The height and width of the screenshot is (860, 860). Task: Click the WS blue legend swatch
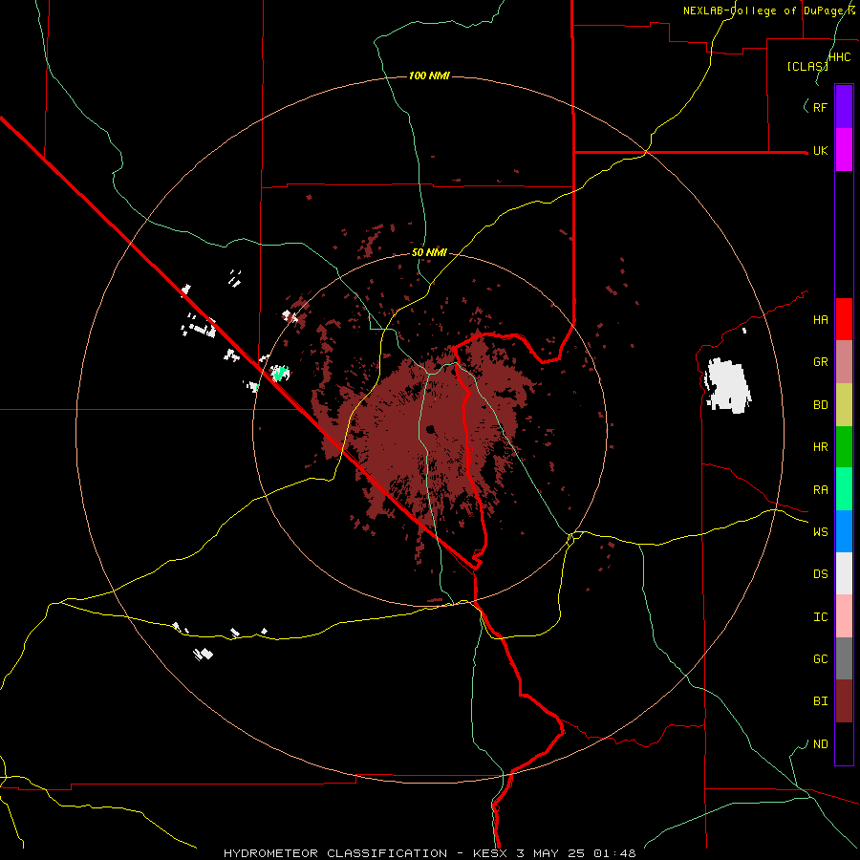(x=844, y=531)
